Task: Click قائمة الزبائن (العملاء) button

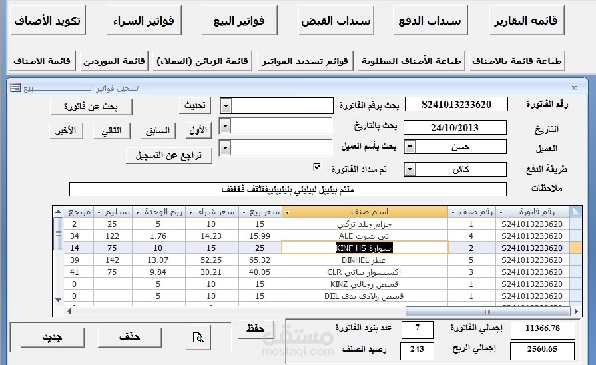Action: tap(202, 61)
